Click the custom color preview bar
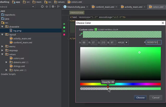The height and width of the screenshot is (107, 166). (122, 34)
